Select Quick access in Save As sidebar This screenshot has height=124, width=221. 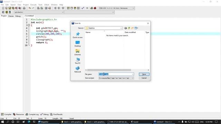pyautogui.click(x=77, y=35)
